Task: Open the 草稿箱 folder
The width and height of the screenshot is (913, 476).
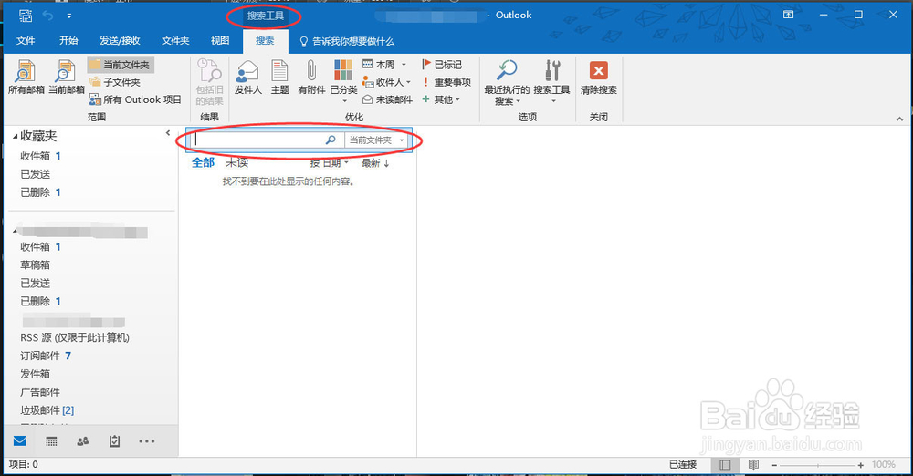Action: tap(35, 264)
